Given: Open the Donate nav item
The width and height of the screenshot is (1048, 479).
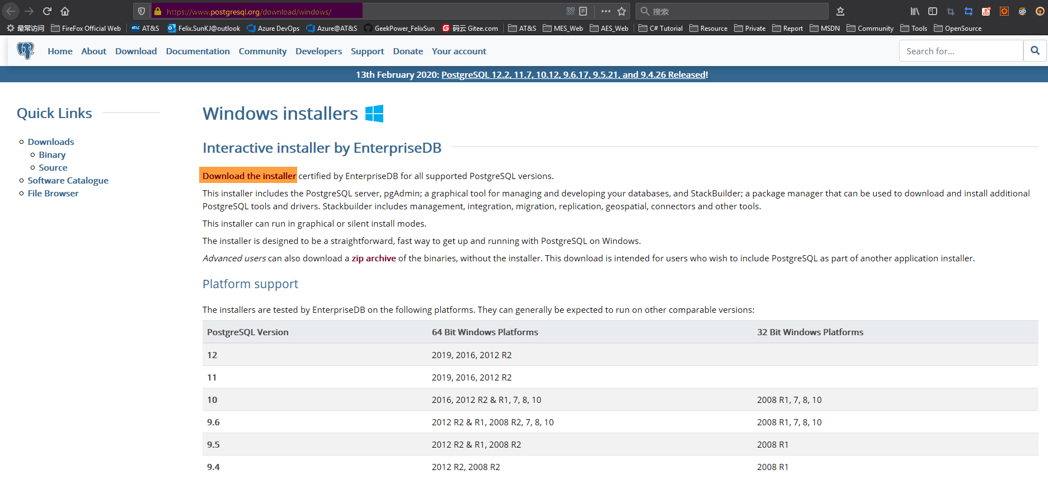Looking at the screenshot, I should point(408,51).
